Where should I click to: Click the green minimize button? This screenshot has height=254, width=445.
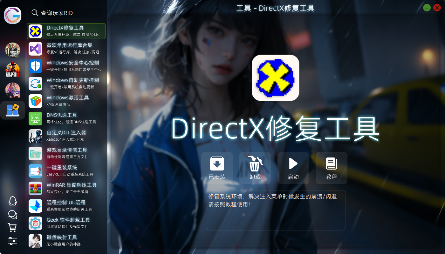click(x=427, y=8)
